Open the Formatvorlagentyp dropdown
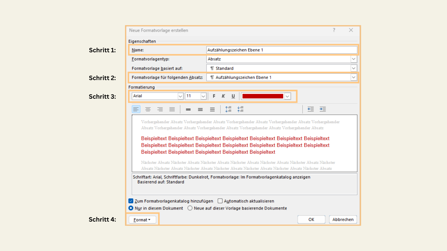 click(x=354, y=59)
